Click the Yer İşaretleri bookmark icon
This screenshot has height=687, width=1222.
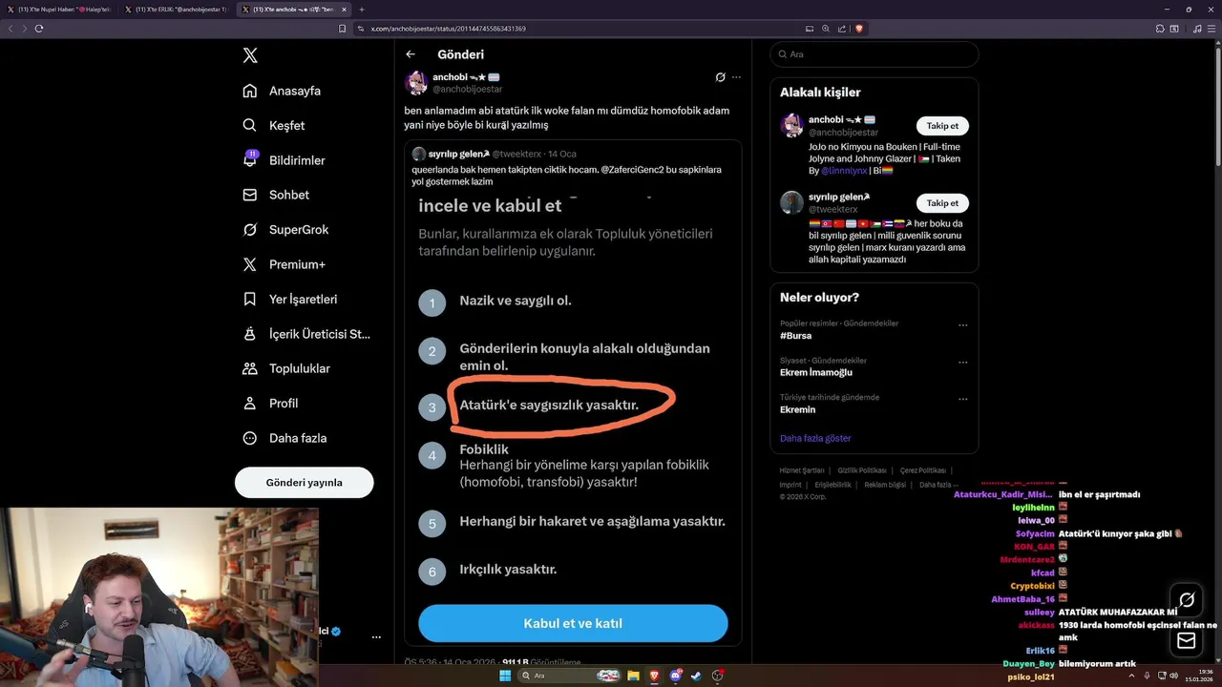(x=250, y=299)
